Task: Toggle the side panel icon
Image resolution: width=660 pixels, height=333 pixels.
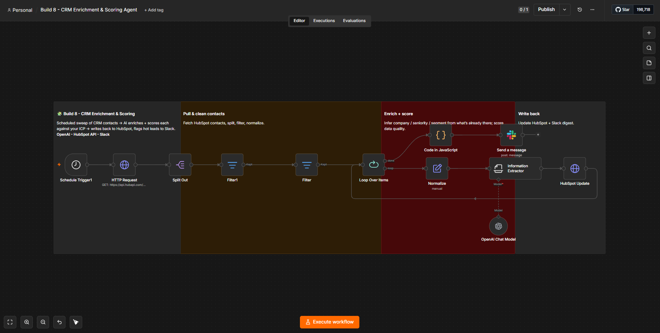Action: click(x=649, y=78)
